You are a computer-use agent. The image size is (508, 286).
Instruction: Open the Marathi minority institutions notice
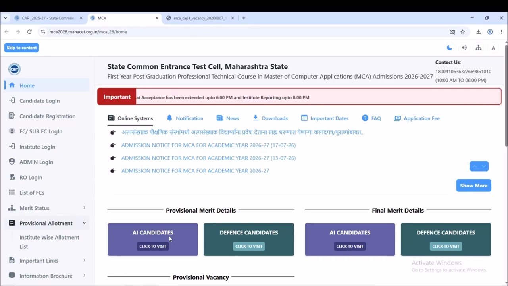click(242, 132)
